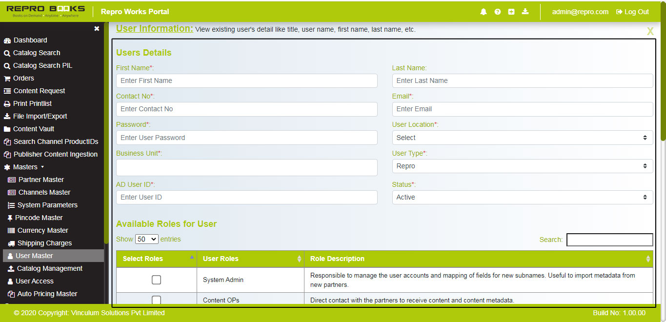Click the printer icon for Print Printlist
Image resolution: width=666 pixels, height=322 pixels.
point(7,103)
